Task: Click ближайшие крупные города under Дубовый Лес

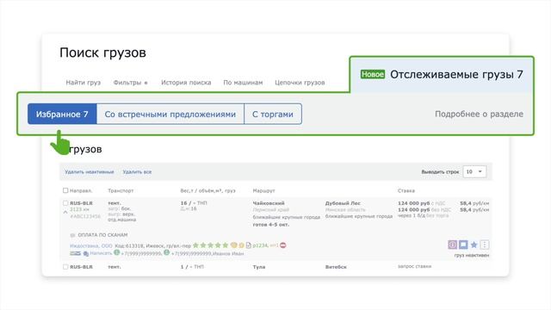Action: point(359,216)
